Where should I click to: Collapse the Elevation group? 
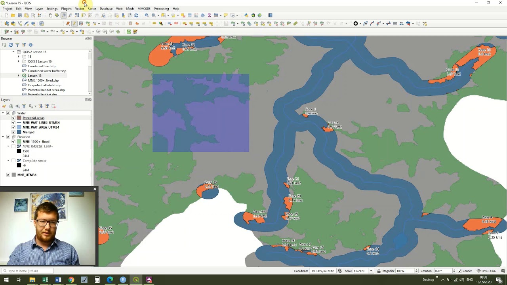coord(3,137)
